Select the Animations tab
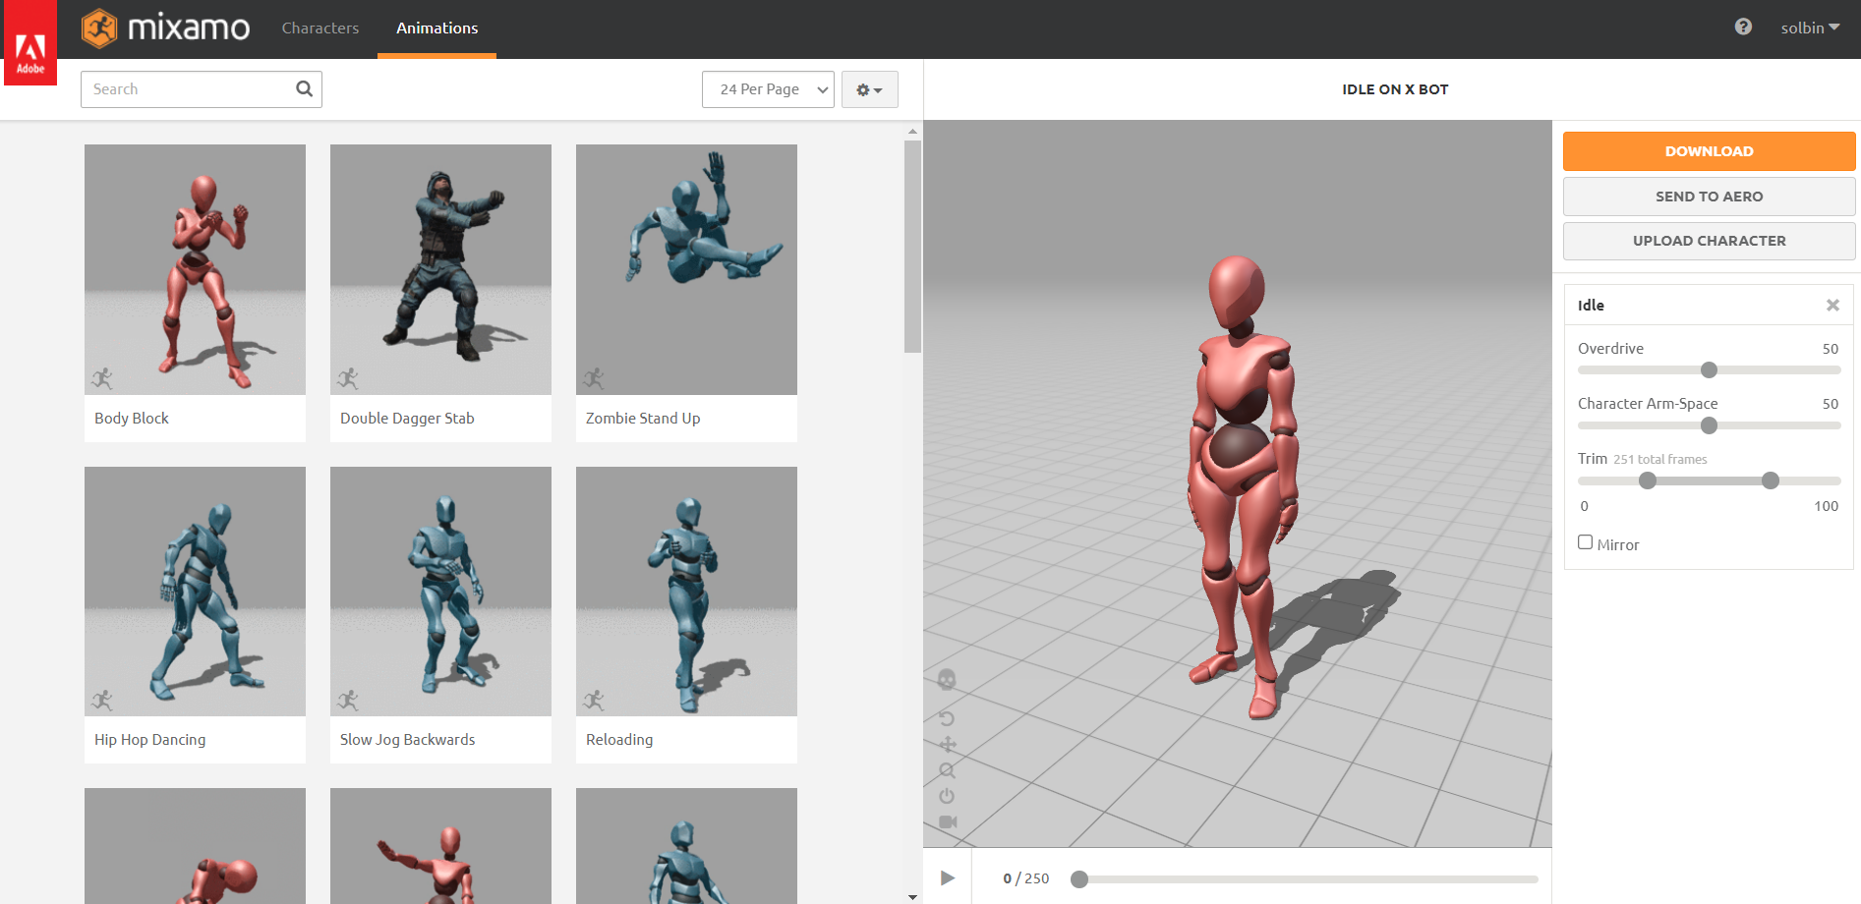The image size is (1861, 904). [436, 28]
